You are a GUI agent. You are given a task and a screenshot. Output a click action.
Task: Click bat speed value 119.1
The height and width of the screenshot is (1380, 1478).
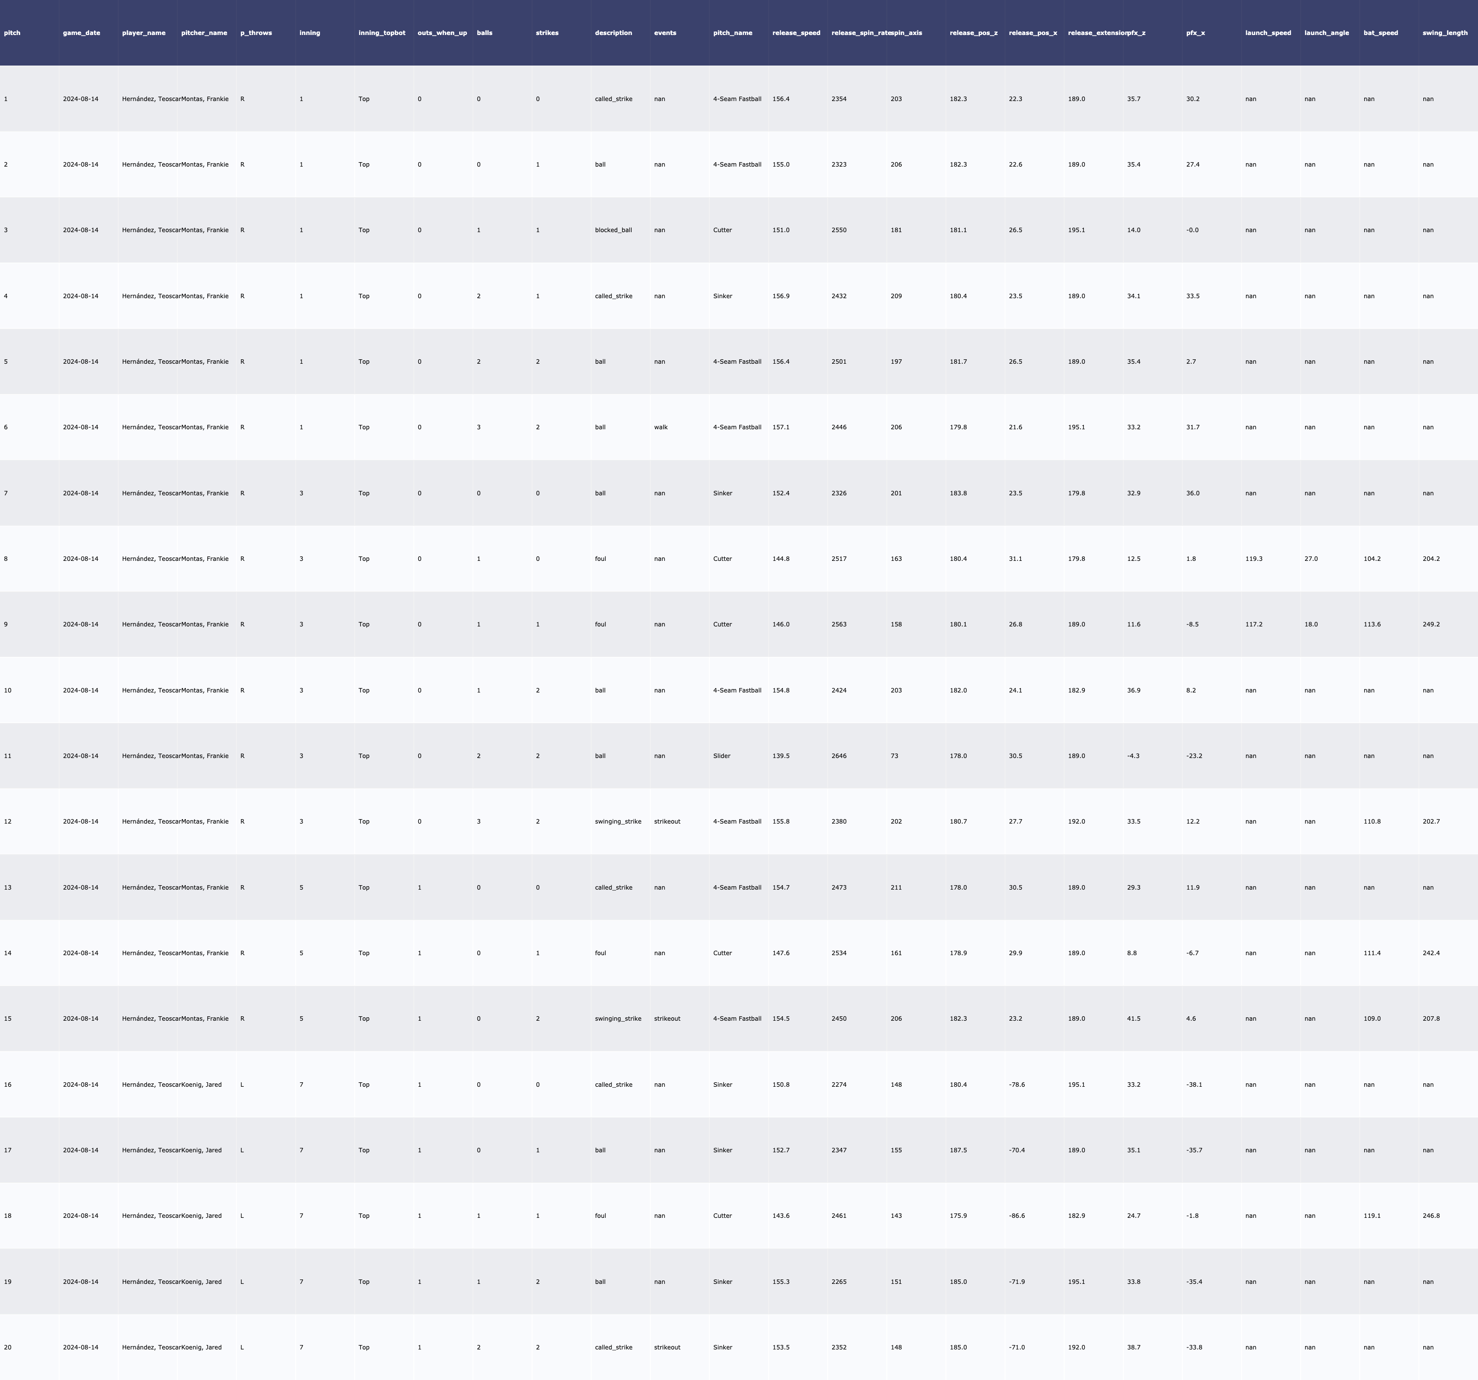click(1372, 1215)
